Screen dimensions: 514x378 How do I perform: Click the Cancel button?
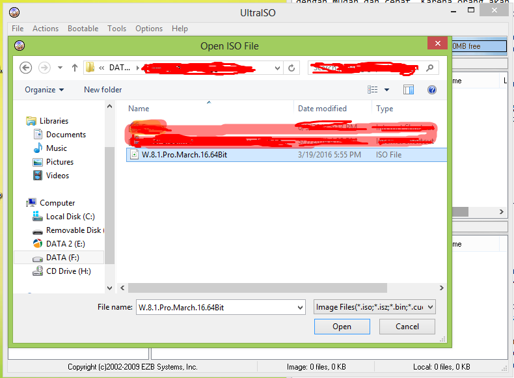[407, 327]
